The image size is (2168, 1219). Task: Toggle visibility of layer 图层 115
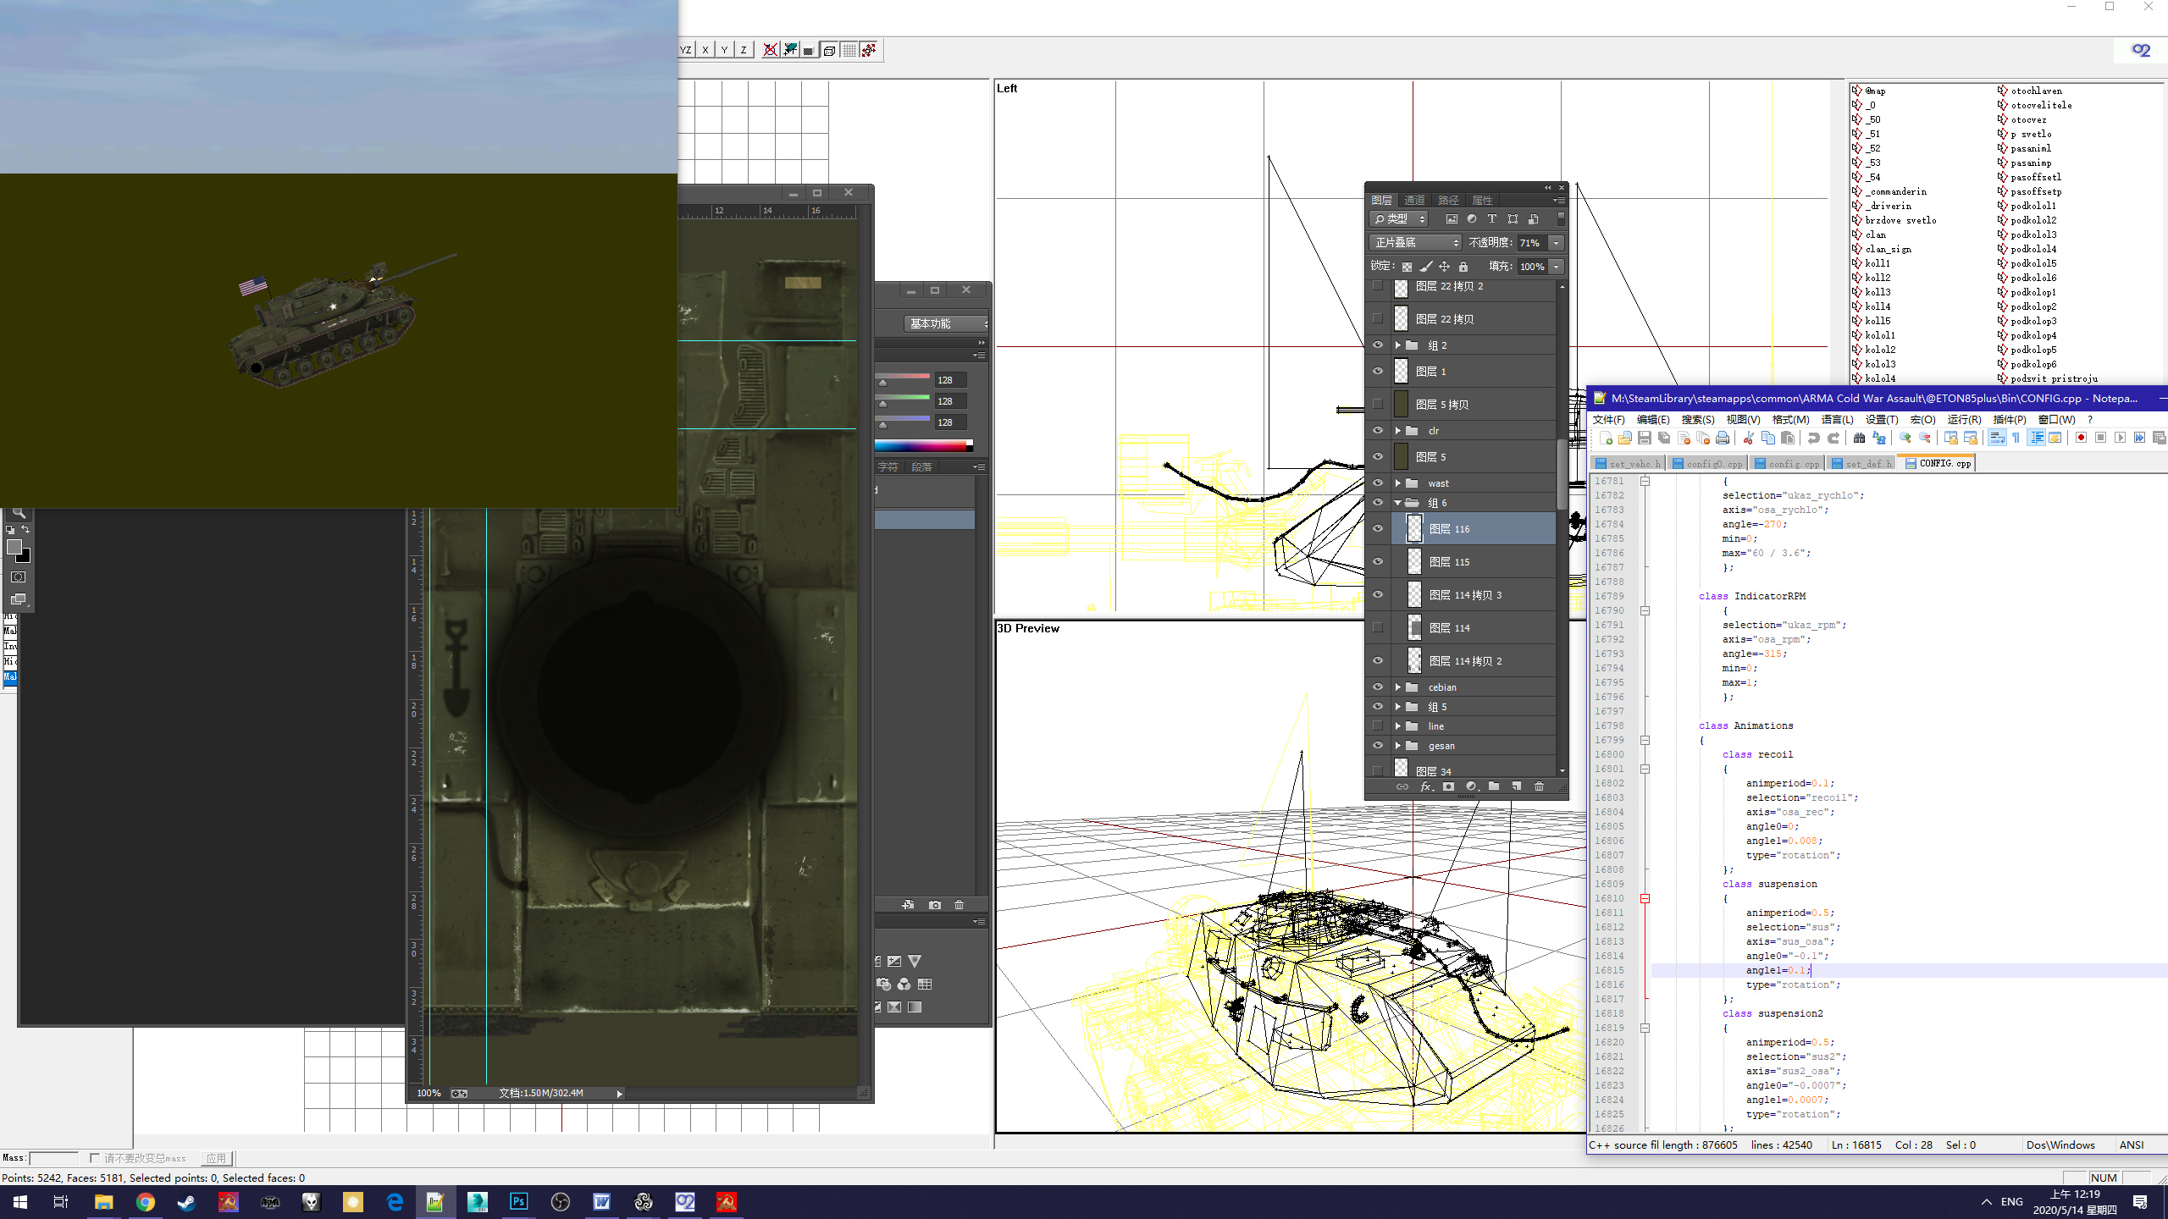[x=1378, y=561]
